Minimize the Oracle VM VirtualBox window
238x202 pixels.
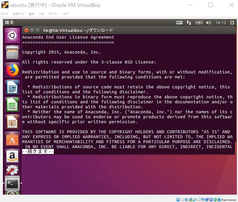point(191,5)
